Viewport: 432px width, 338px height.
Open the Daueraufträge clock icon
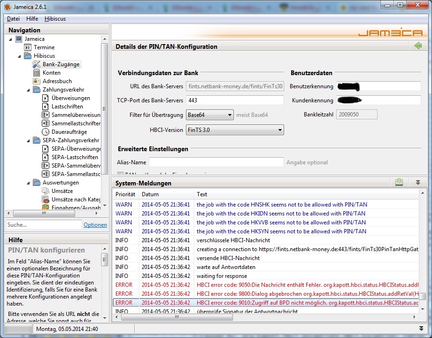45,132
